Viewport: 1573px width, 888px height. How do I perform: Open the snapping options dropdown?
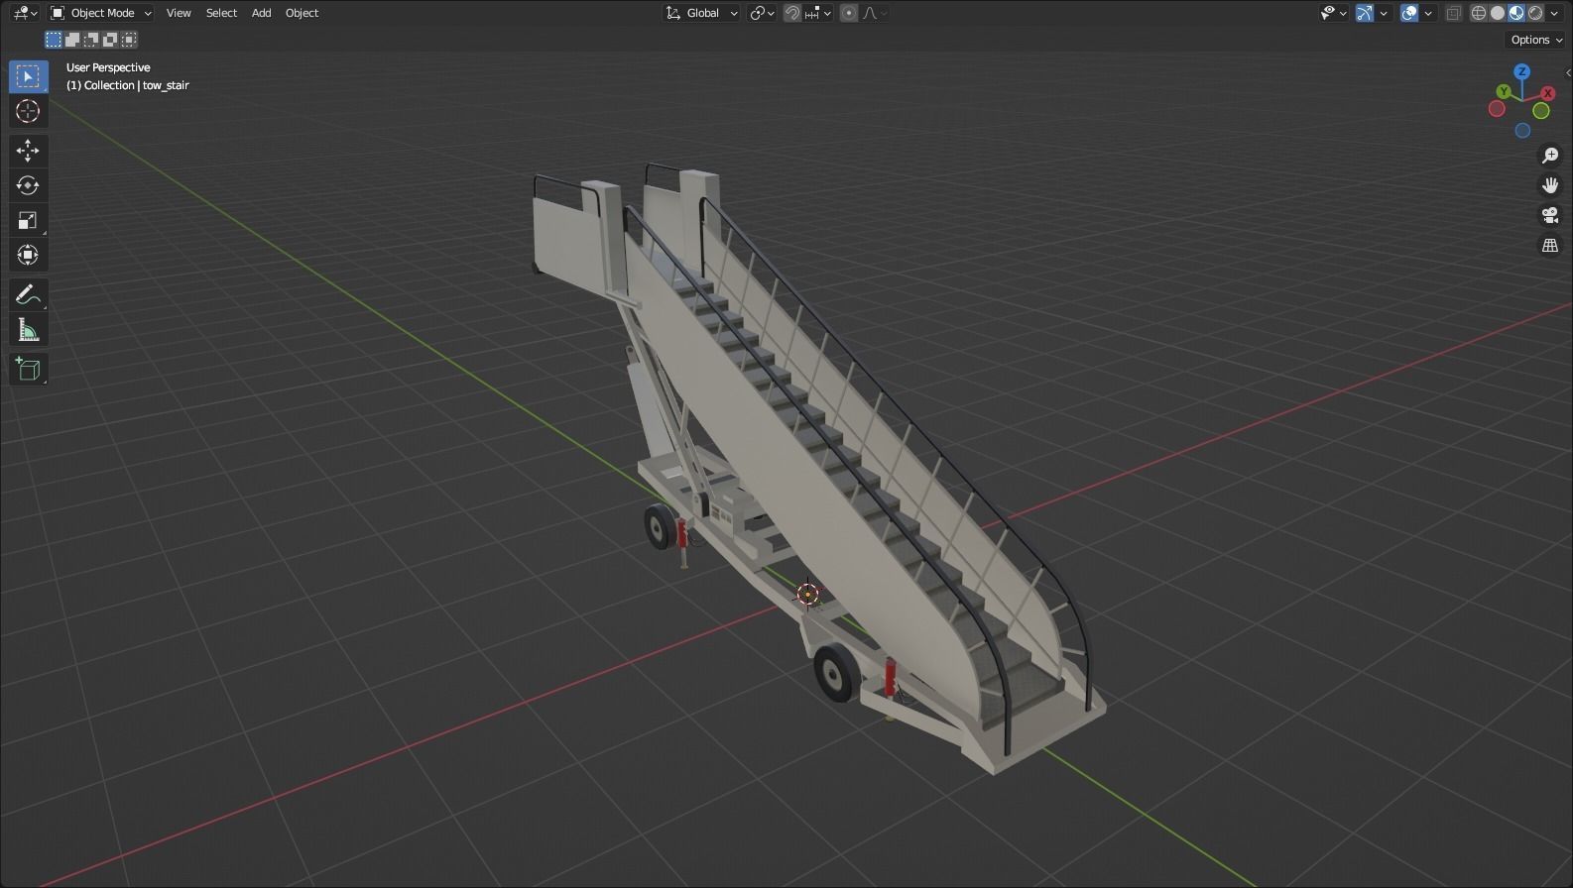(819, 13)
